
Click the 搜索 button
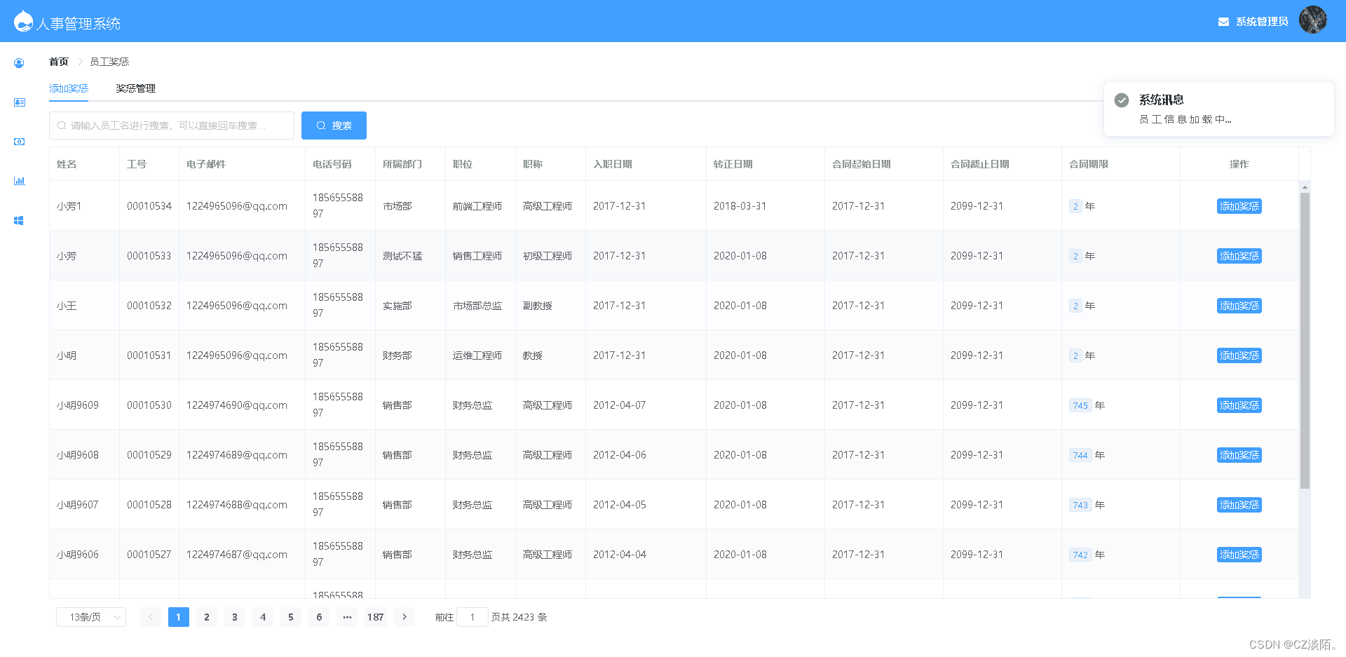point(334,126)
